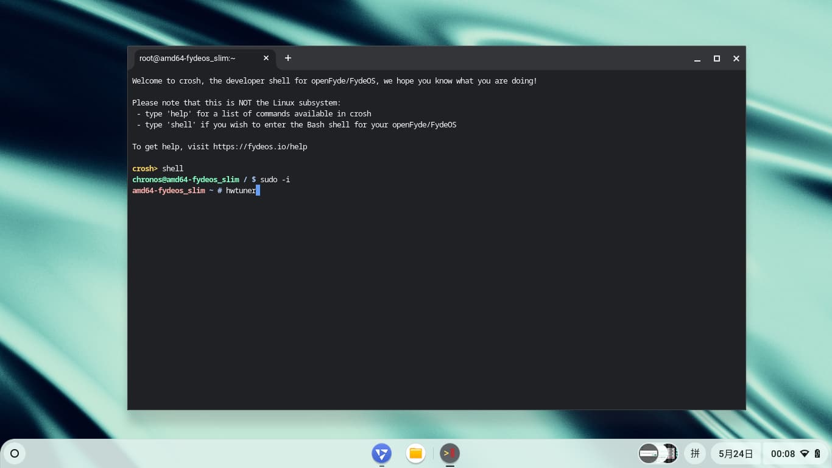Click the 'hwtuner' command text
Screen dimensions: 832x468
coord(241,191)
